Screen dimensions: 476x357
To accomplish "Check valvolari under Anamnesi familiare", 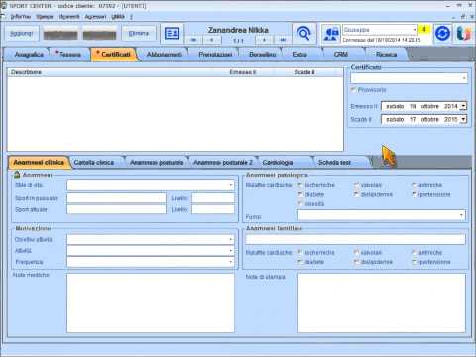I will click(356, 252).
